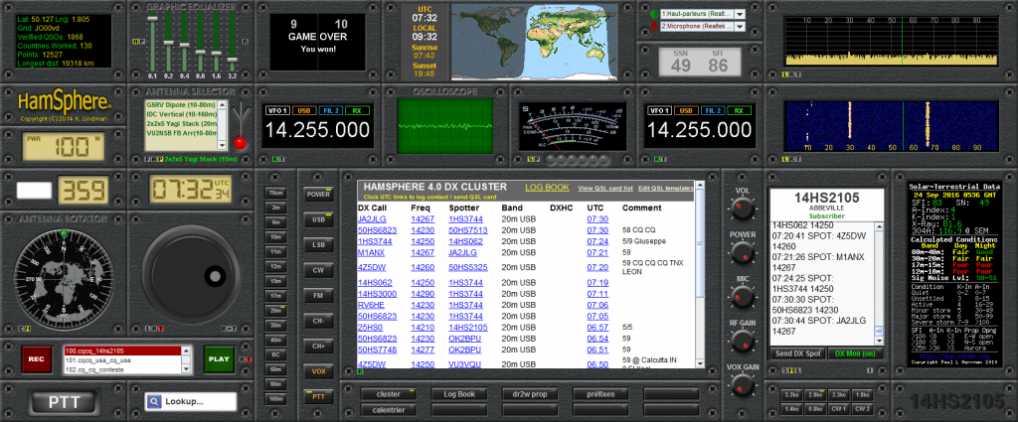Select the 10m band button
The height and width of the screenshot is (422, 1018).
pyautogui.click(x=276, y=237)
